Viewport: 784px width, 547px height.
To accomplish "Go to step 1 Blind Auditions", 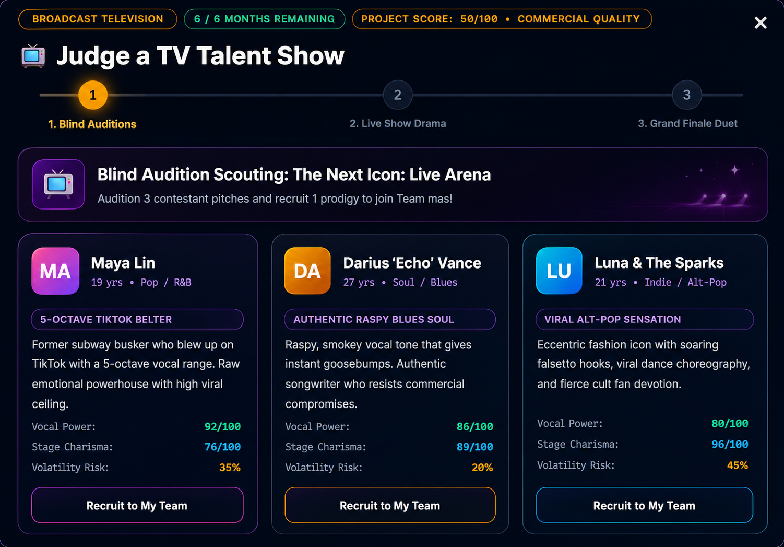I will pos(93,95).
